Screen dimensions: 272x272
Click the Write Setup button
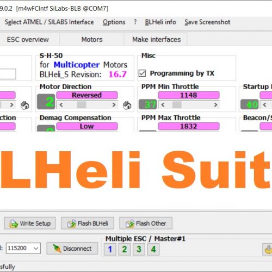[30, 224]
